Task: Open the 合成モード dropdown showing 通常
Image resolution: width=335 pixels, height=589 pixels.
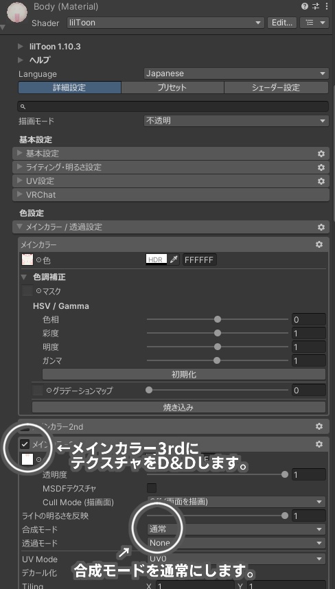Action: click(236, 529)
